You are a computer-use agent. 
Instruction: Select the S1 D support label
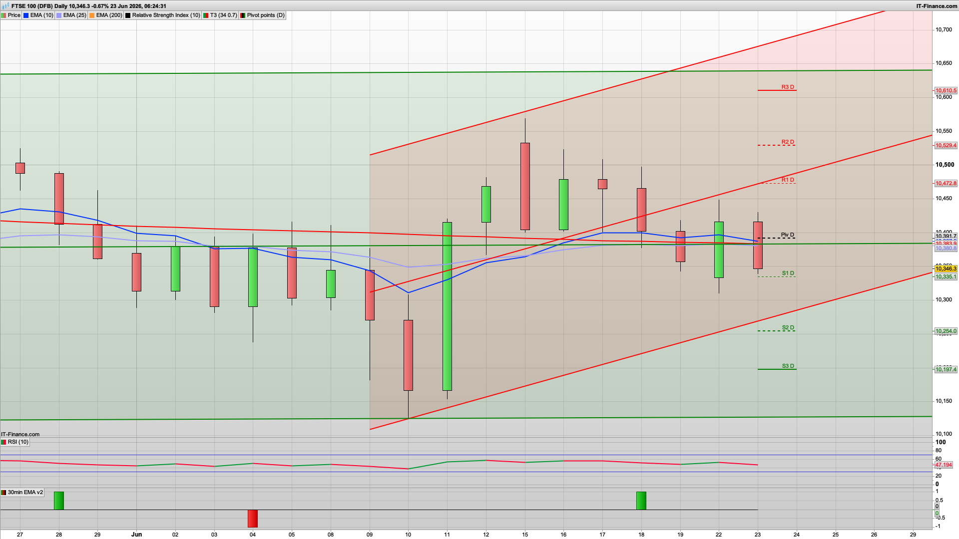(x=788, y=273)
